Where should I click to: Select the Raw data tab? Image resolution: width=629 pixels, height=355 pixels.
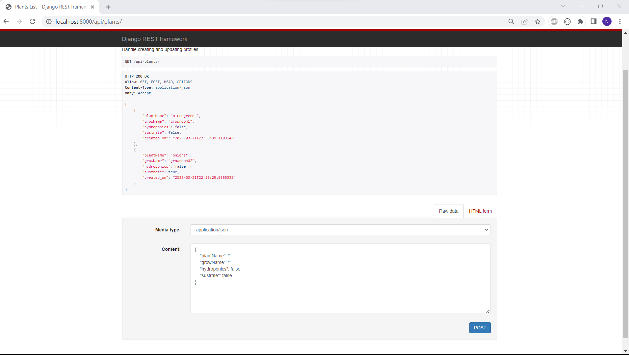(x=448, y=211)
